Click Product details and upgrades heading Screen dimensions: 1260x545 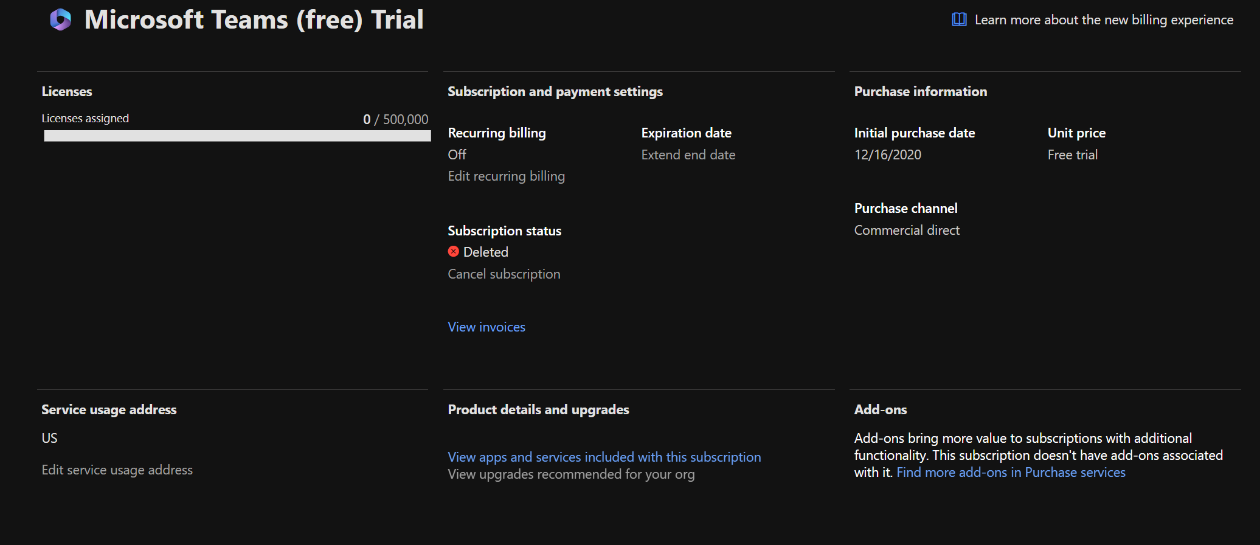point(539,409)
